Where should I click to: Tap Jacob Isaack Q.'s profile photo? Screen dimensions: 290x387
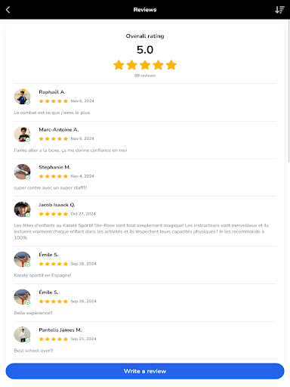pyautogui.click(x=22, y=209)
